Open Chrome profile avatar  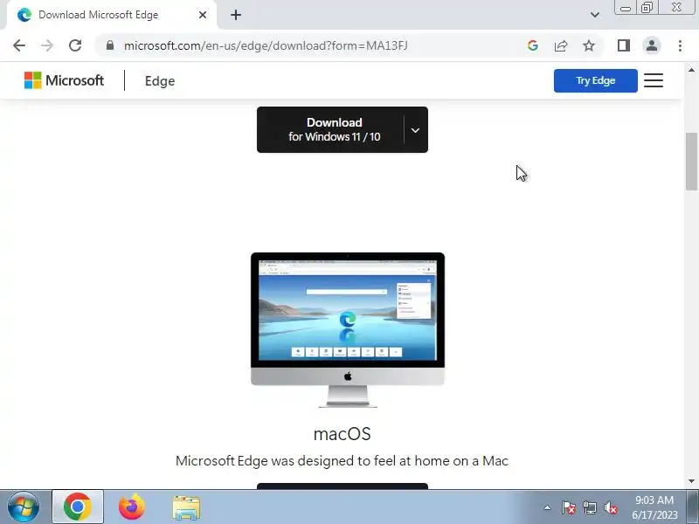point(652,45)
